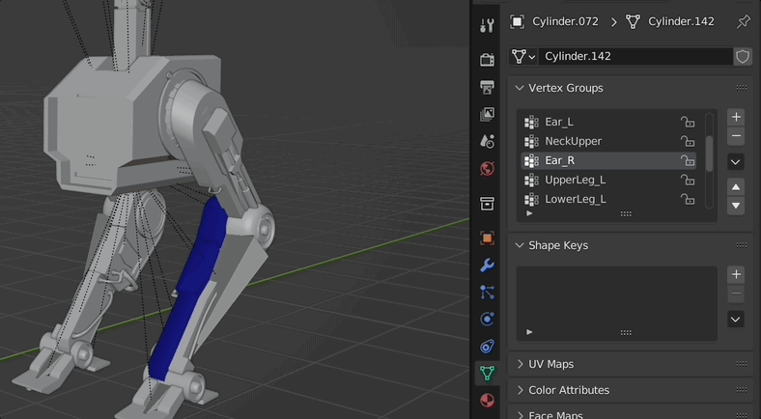
Task: Open the Physics properties tab
Action: [487, 320]
